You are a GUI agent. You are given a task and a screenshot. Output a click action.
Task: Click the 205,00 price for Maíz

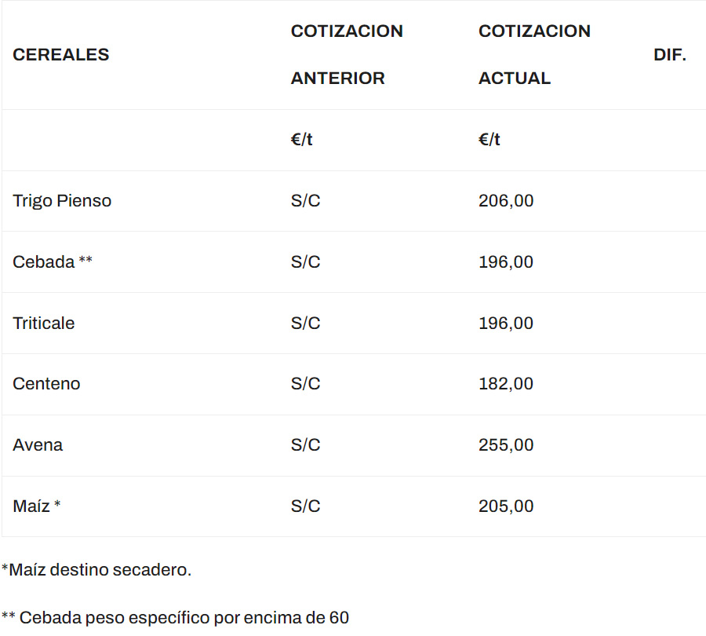(506, 506)
